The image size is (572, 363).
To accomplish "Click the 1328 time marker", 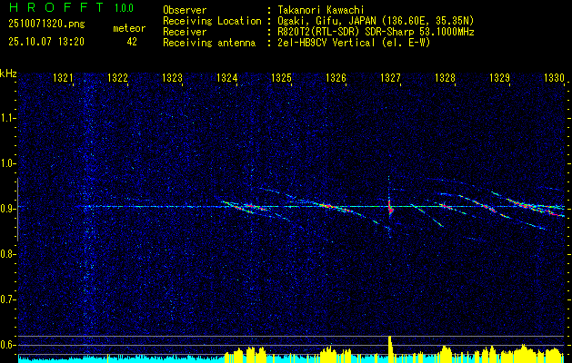I will point(446,77).
